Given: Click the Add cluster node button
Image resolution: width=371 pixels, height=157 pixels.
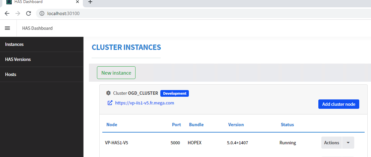Looking at the screenshot, I should pyautogui.click(x=338, y=104).
